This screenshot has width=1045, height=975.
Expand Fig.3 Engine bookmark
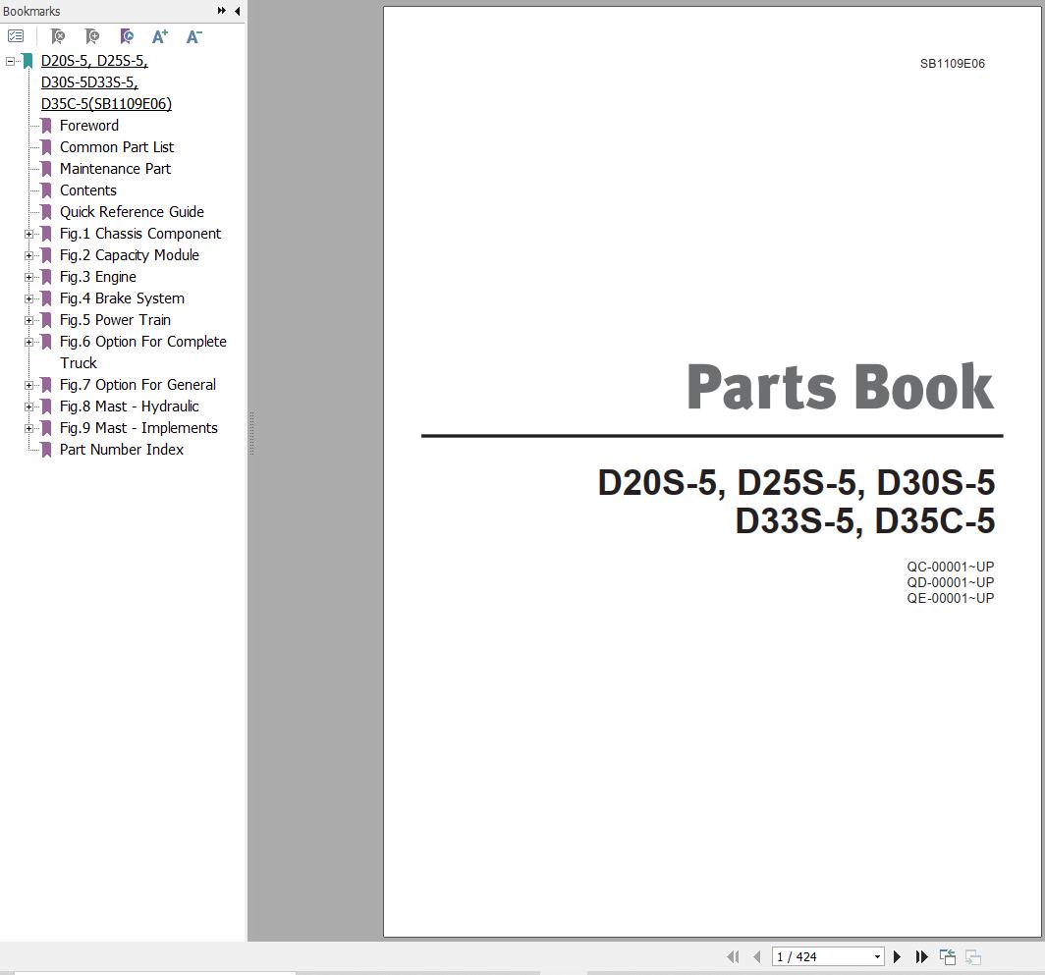point(28,277)
